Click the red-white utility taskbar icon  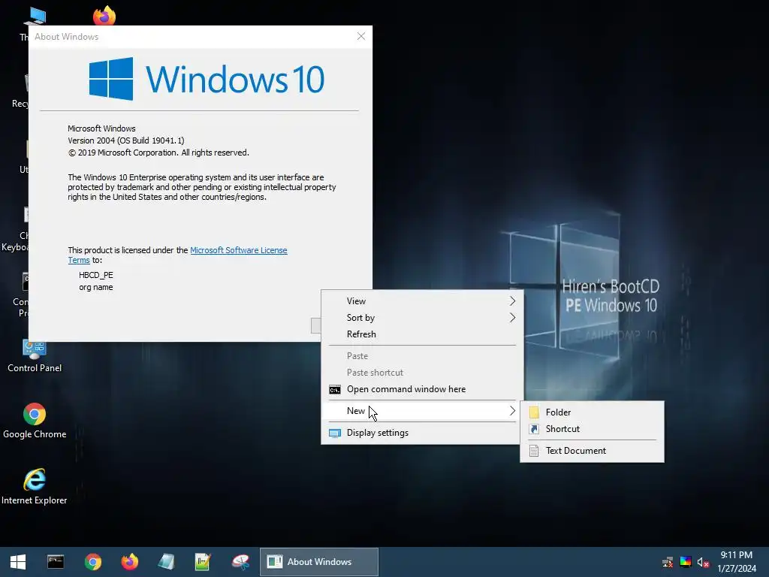click(x=241, y=562)
